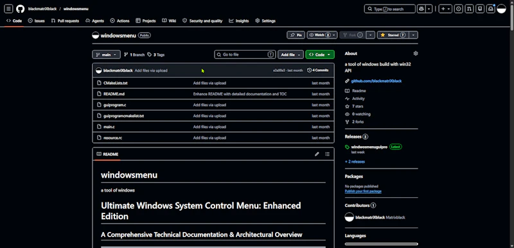
Task: Pin the repository with Pin button
Action: 296,35
